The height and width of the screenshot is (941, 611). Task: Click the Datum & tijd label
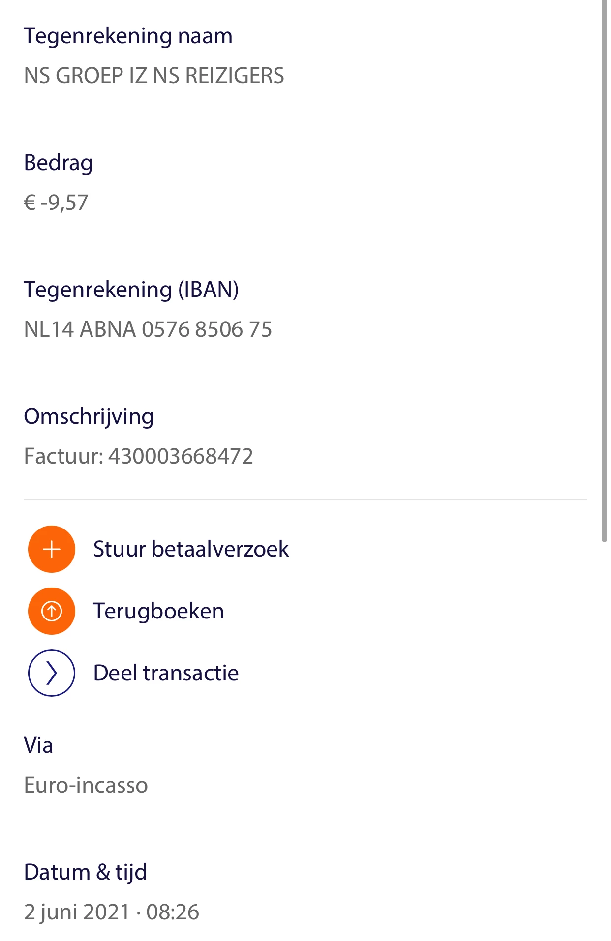[x=85, y=873]
